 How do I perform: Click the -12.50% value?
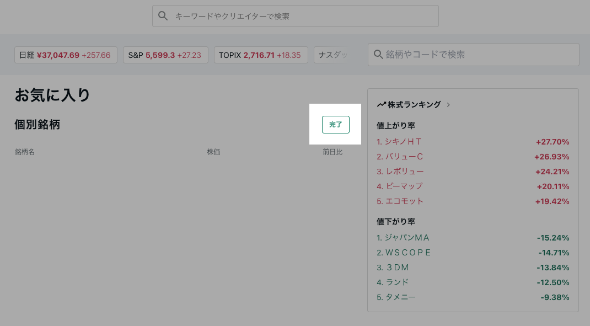[x=553, y=282]
